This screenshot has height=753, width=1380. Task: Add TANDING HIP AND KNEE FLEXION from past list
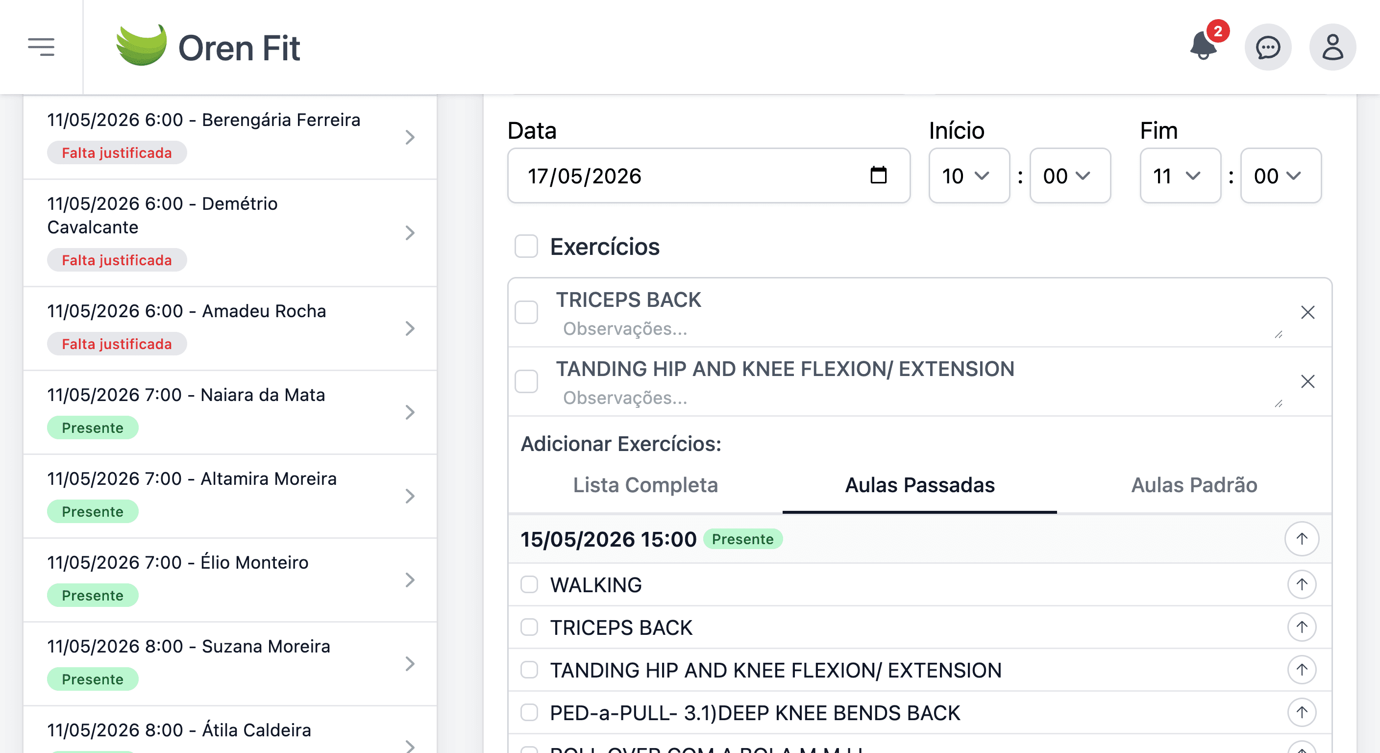1301,669
